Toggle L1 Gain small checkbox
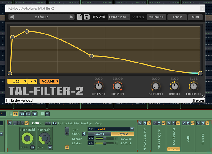The image size is (212, 154). tap(117, 138)
